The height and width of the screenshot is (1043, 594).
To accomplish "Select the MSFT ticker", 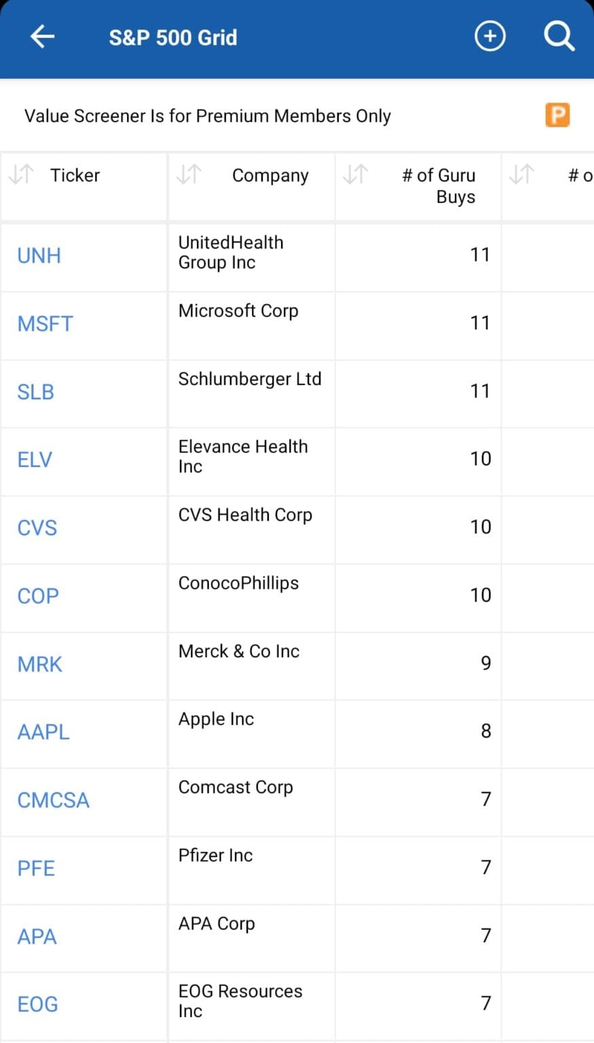I will pos(45,324).
